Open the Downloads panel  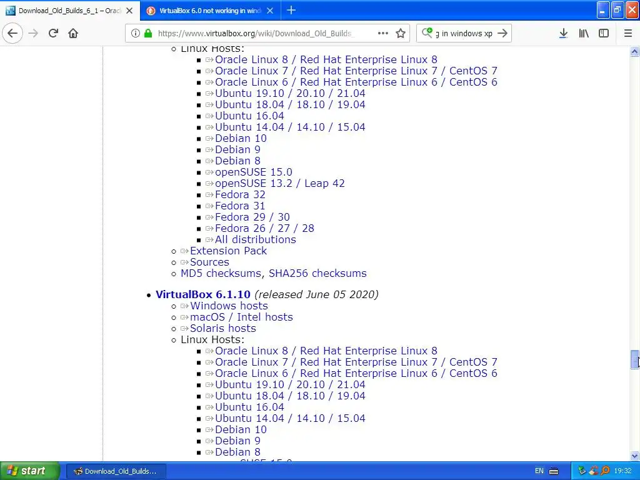tap(563, 33)
